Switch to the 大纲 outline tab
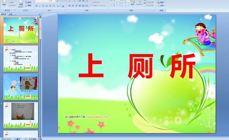The height and width of the screenshot is (140, 229). point(11,14)
